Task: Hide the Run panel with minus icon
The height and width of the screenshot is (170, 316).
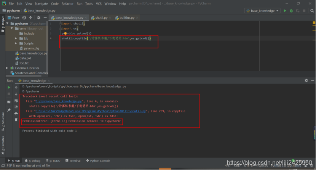Action: pos(313,80)
